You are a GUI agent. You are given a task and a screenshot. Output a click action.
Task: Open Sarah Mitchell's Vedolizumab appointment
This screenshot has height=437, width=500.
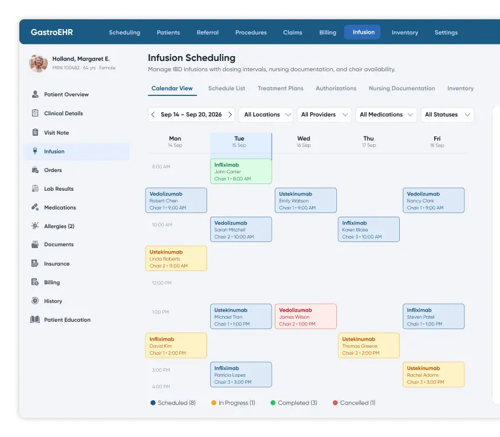(241, 229)
